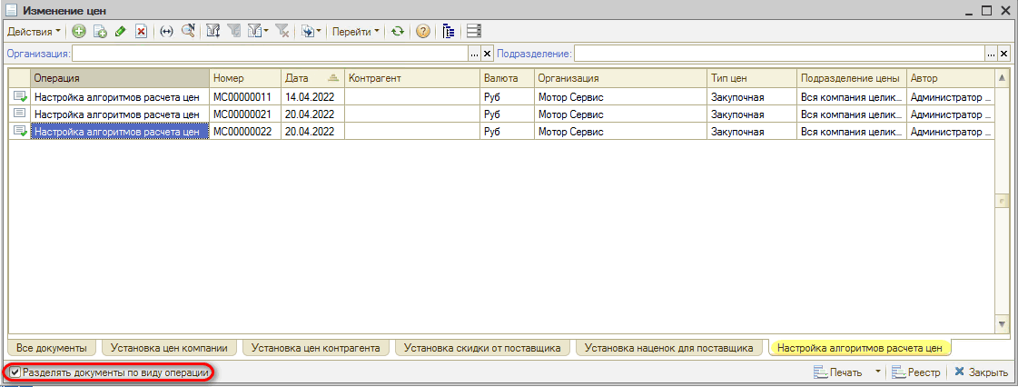
Task: Click the Тип цен column header
Action: (x=753, y=78)
